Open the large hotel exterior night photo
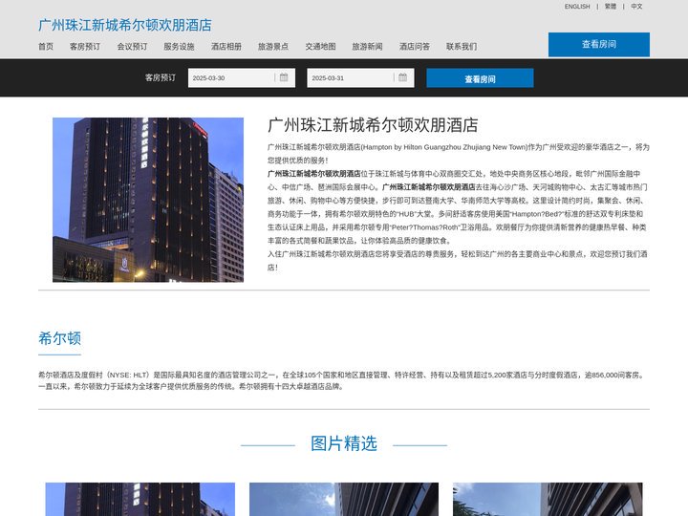The width and height of the screenshot is (688, 516). pos(148,200)
